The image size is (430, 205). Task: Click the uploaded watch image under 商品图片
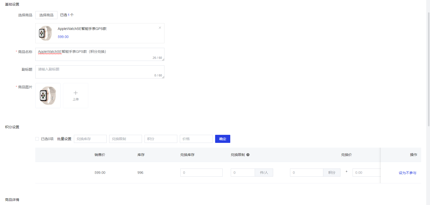pyautogui.click(x=48, y=96)
